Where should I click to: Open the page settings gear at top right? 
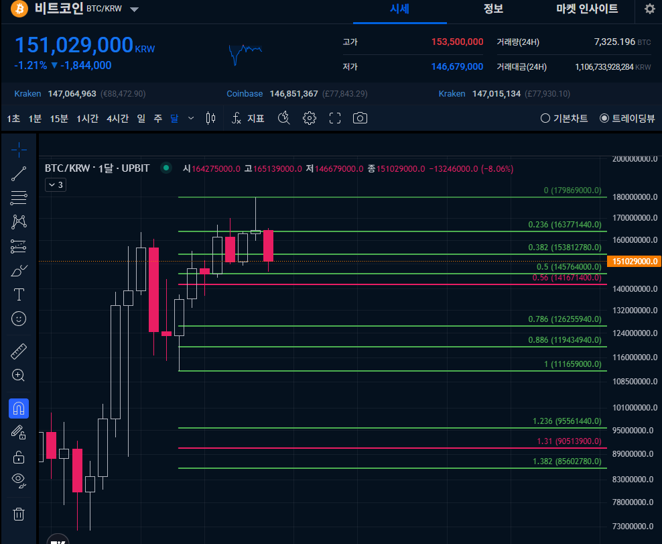tap(650, 9)
